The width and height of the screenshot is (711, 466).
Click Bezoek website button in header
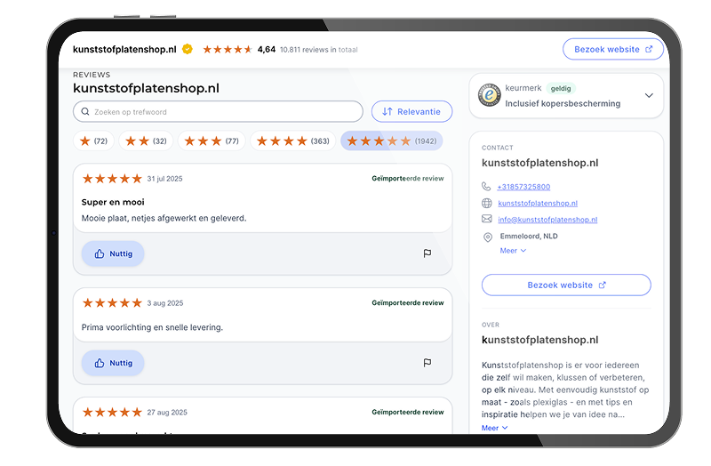click(x=613, y=49)
